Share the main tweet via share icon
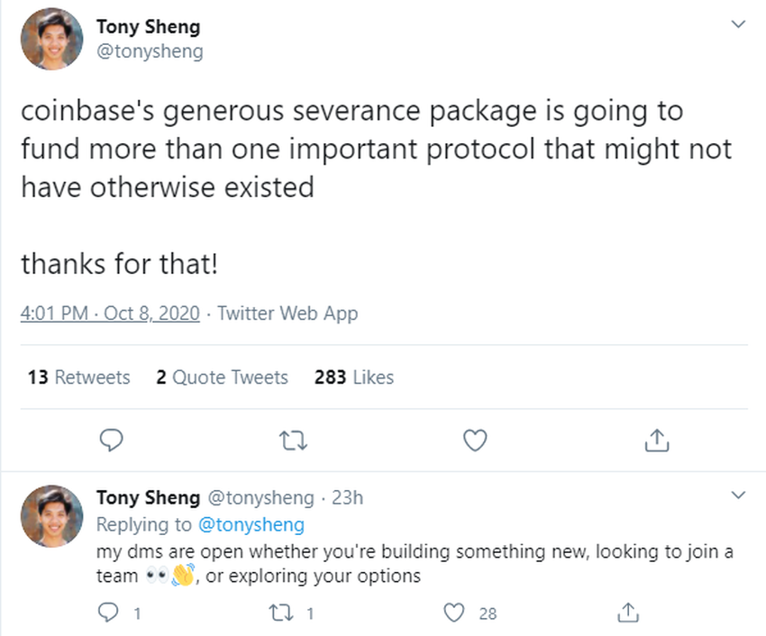The image size is (766, 636). pos(658,440)
